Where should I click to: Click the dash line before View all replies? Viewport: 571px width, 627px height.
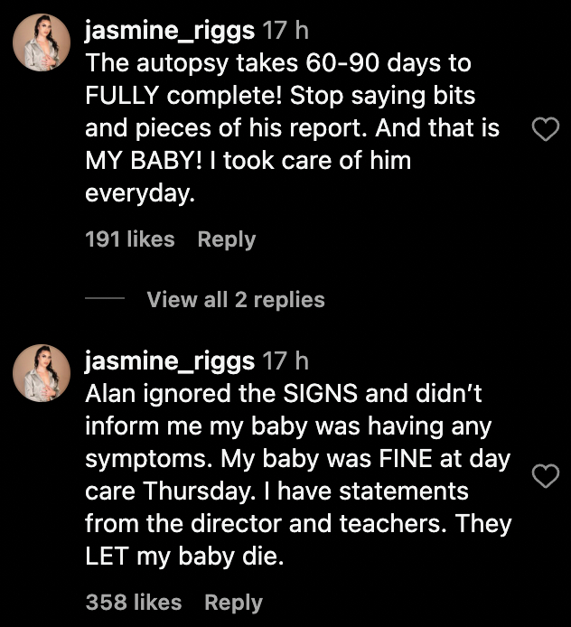[104, 300]
